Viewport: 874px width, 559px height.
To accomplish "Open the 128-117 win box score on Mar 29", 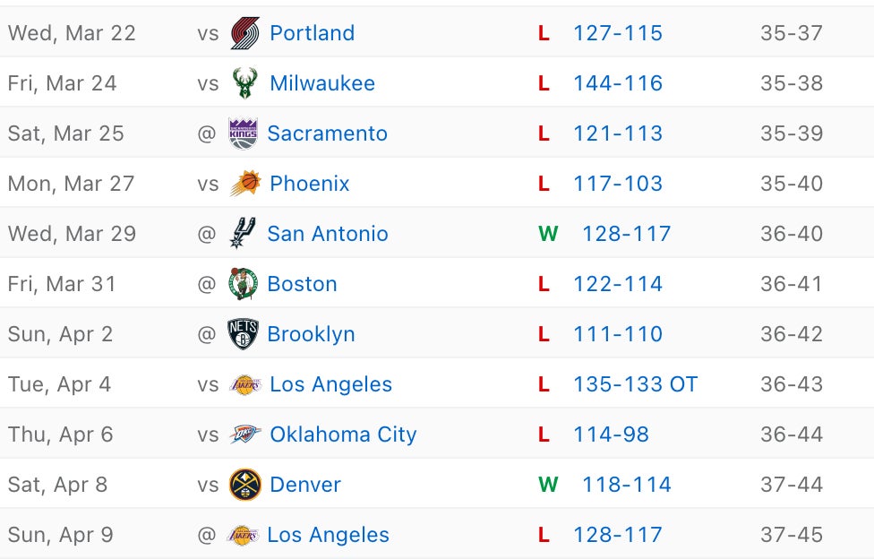I will 627,234.
